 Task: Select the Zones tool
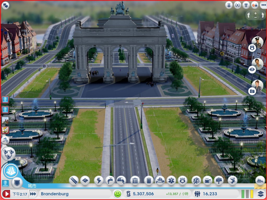85,181
